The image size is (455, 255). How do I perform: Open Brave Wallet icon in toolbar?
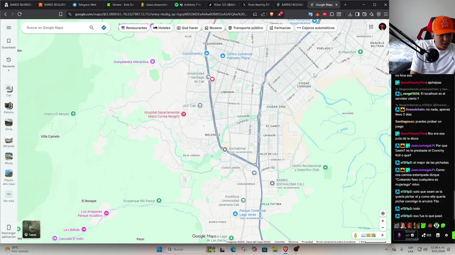tap(364, 14)
